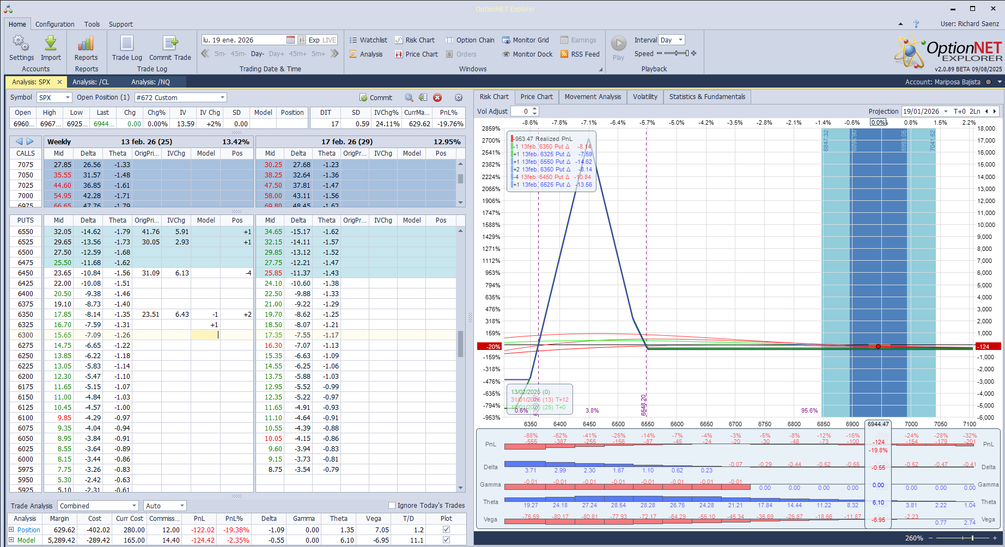Open the Configuration menu
This screenshot has width=1005, height=547.
(55, 24)
